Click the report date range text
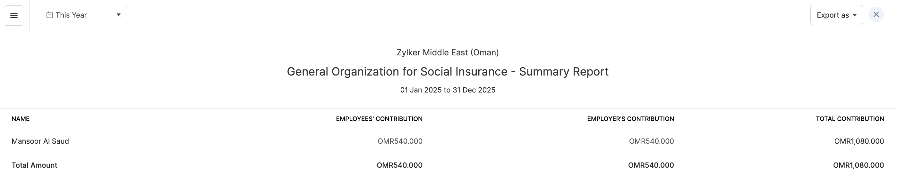Viewport: 897px width, 185px height. (448, 90)
